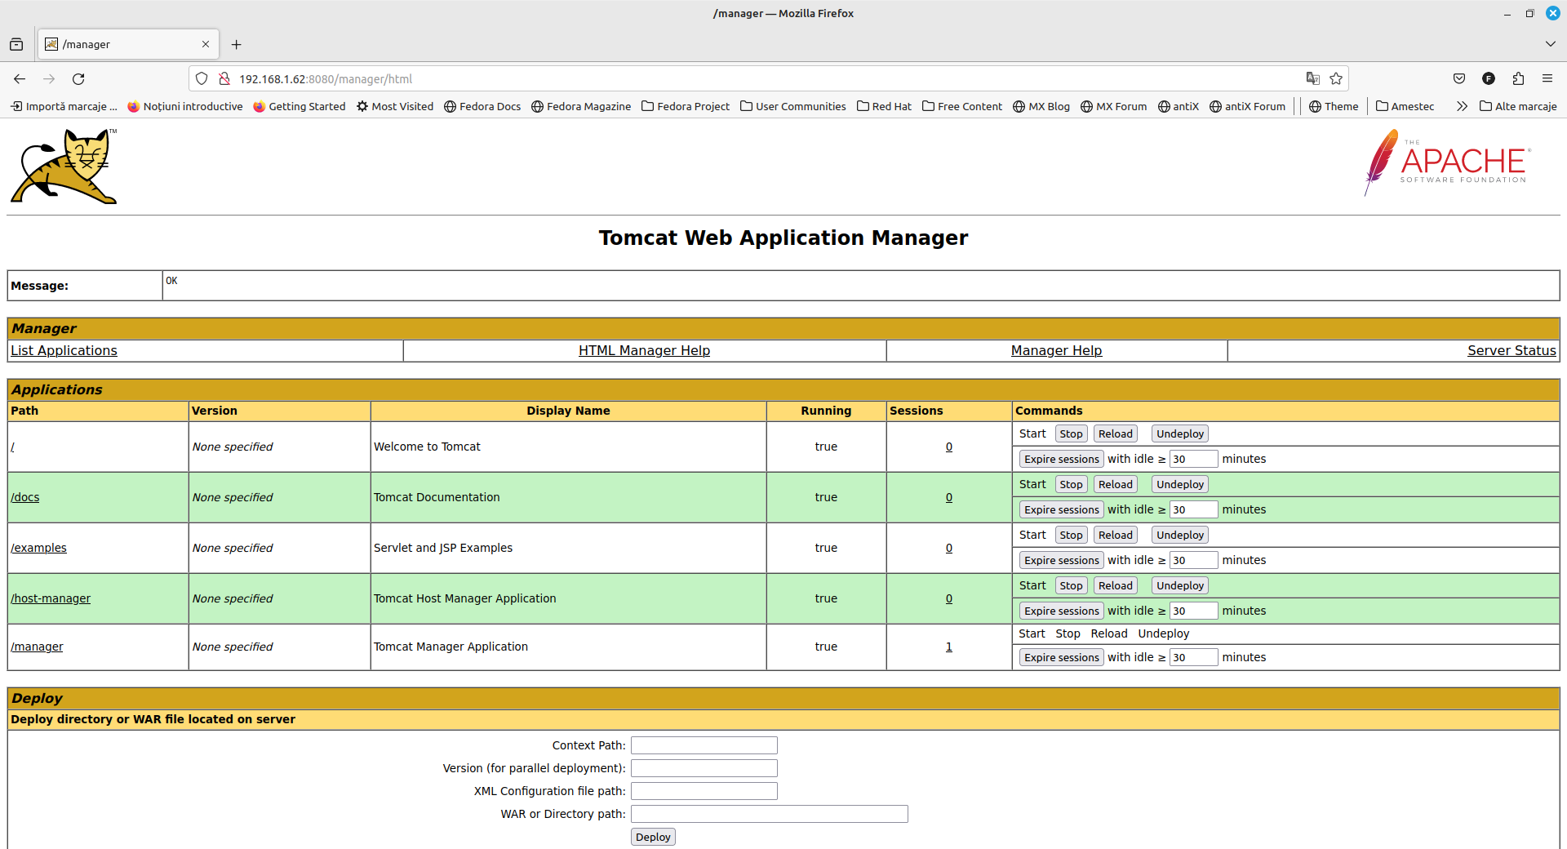Expand the list all tabs chevron
The height and width of the screenshot is (849, 1567).
coord(1550,44)
